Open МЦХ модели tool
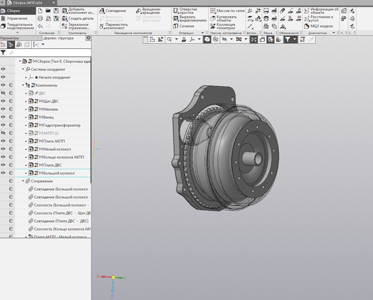The image size is (373, 300). point(318,26)
